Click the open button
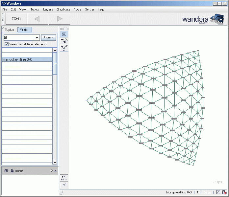This screenshot has height=197, width=229. click(16, 19)
